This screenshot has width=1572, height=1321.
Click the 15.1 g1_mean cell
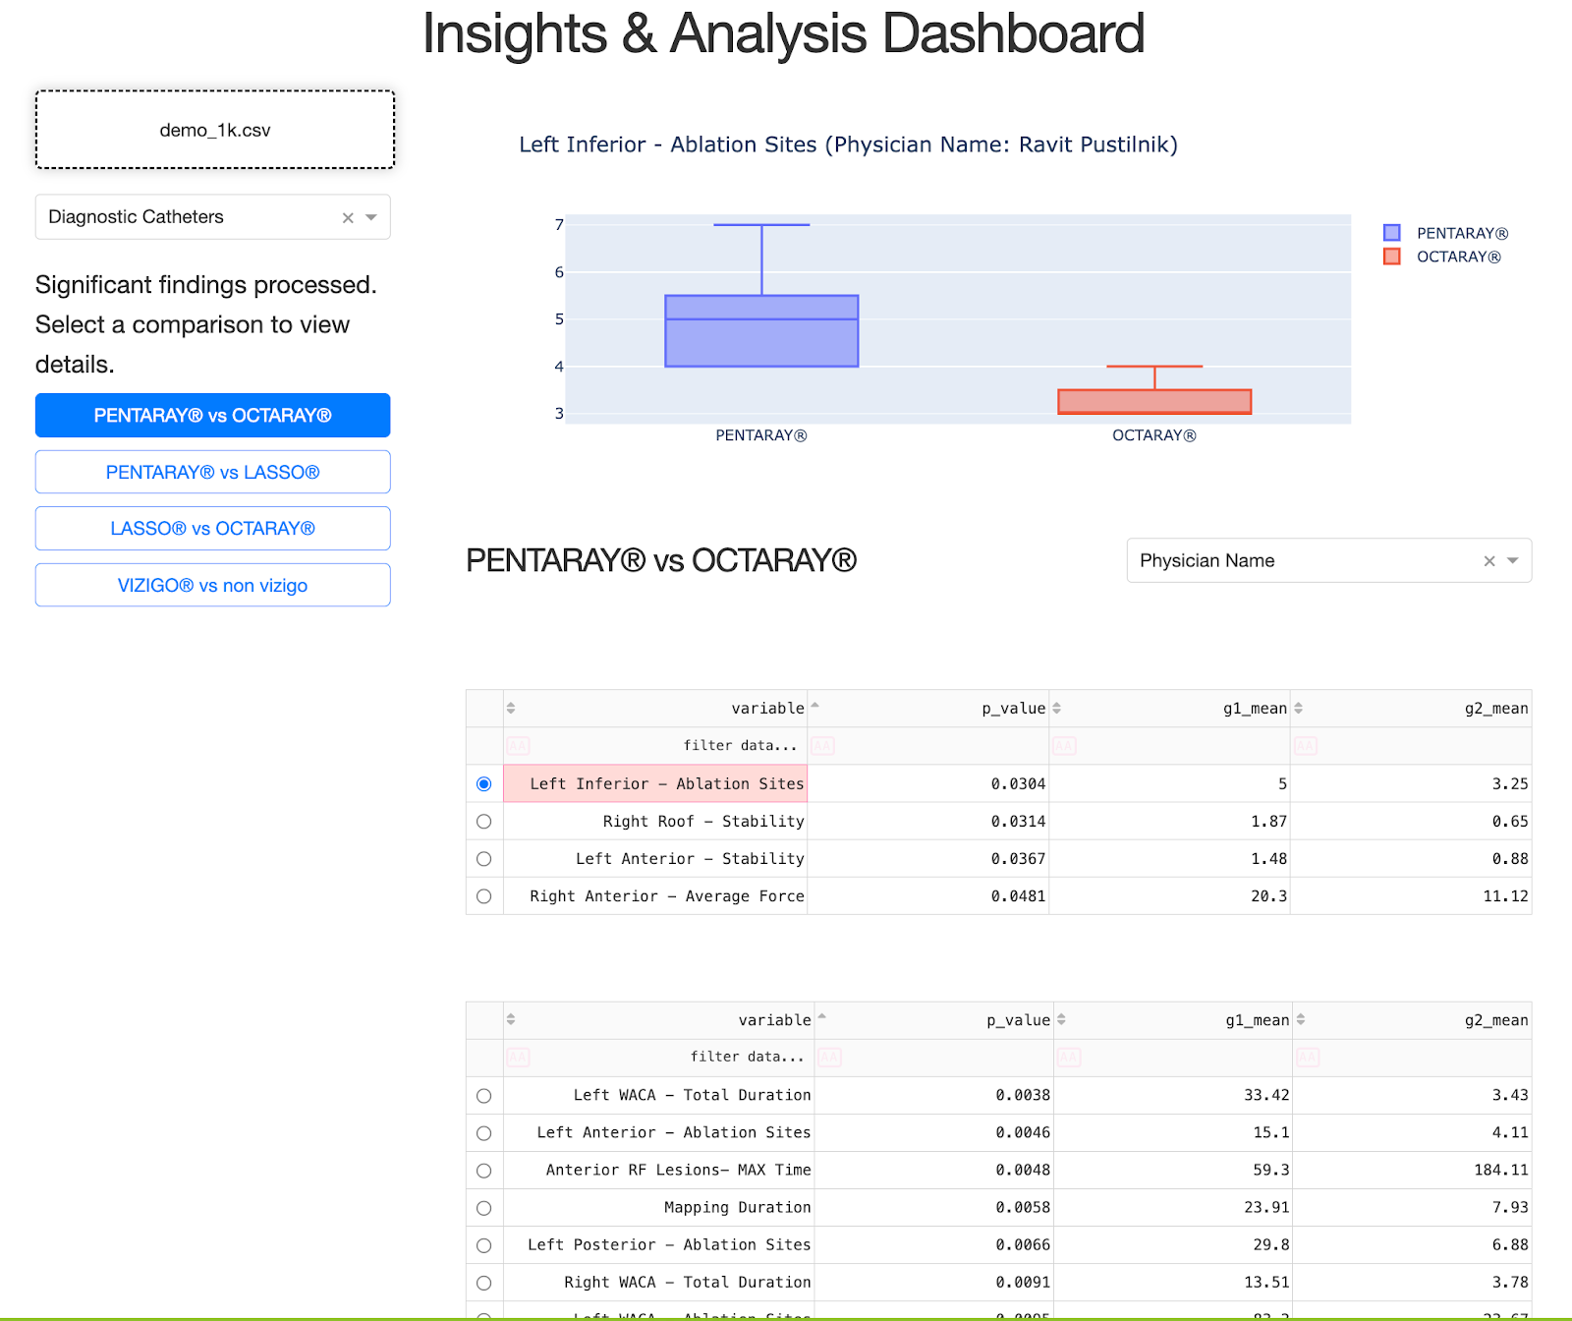pyautogui.click(x=1173, y=1133)
